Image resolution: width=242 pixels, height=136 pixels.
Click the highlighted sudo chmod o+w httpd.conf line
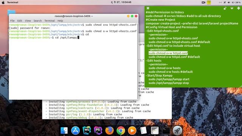point(168,53)
